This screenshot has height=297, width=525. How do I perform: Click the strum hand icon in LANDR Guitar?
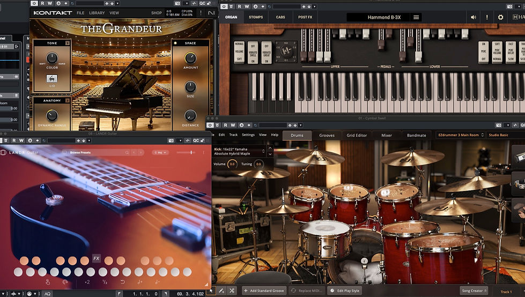(48, 282)
